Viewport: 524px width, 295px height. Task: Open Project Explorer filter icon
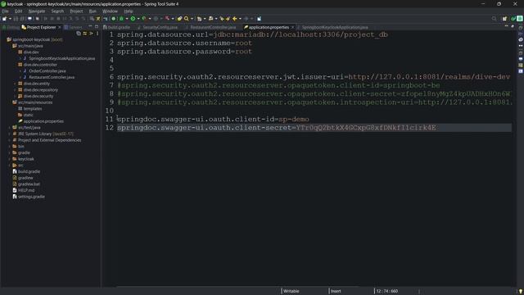click(91, 34)
